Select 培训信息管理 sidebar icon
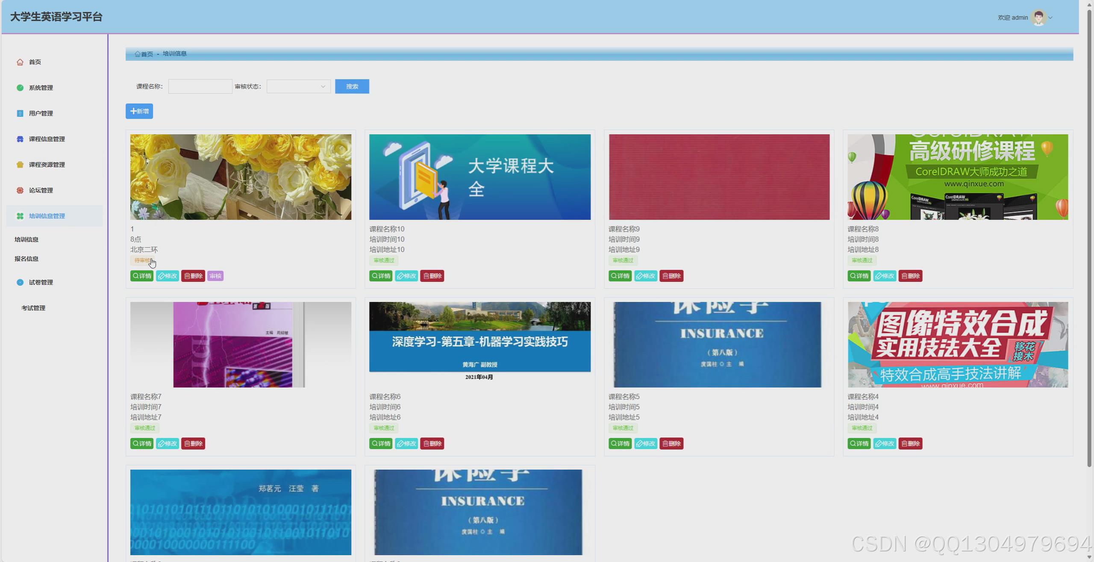The width and height of the screenshot is (1094, 562). (x=20, y=216)
